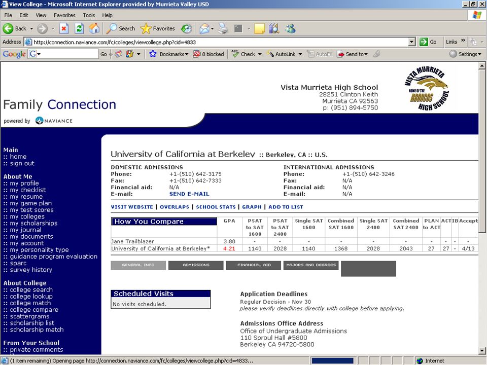Open the File menu
This screenshot has width=487, height=365.
tap(8, 15)
